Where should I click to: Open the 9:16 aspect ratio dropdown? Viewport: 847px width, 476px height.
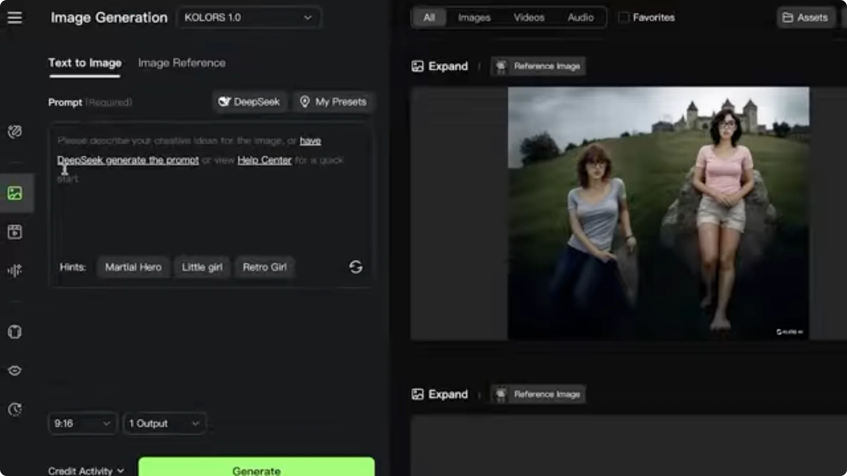pos(82,423)
